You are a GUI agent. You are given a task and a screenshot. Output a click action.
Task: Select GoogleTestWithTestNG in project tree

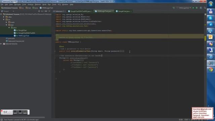(27, 33)
